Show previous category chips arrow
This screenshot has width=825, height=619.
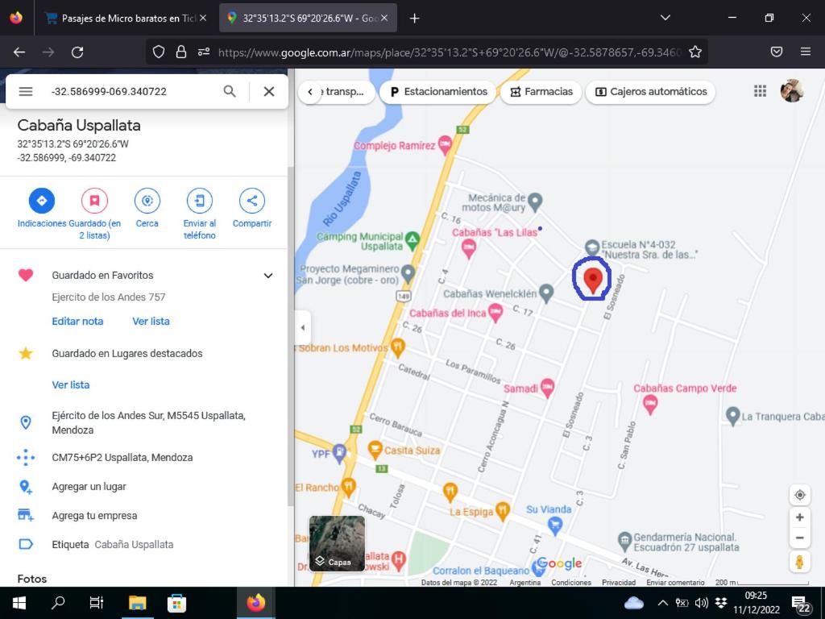(310, 92)
